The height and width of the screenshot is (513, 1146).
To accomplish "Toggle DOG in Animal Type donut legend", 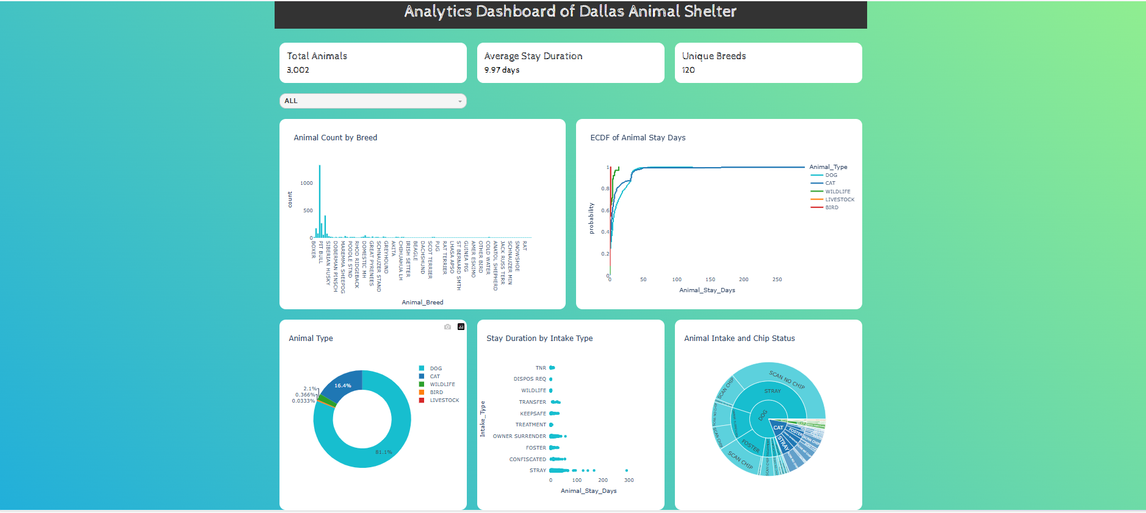I will point(436,368).
